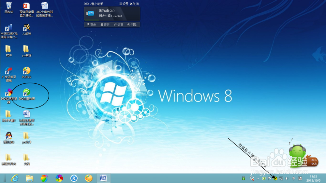Select the 腾讯QQ shortcut

9,138
